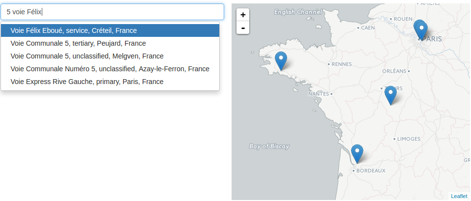Click the English Channel label
The height and width of the screenshot is (201, 471).
coord(298,12)
